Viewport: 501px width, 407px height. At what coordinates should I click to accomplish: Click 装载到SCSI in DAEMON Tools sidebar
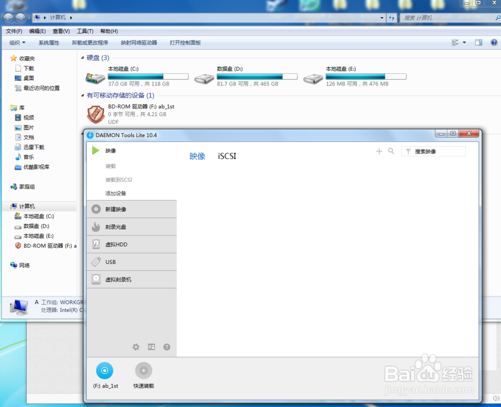[119, 180]
